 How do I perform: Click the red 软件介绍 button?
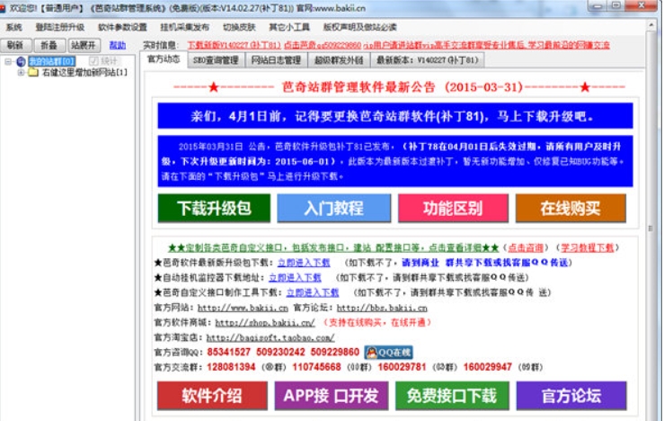[212, 396]
